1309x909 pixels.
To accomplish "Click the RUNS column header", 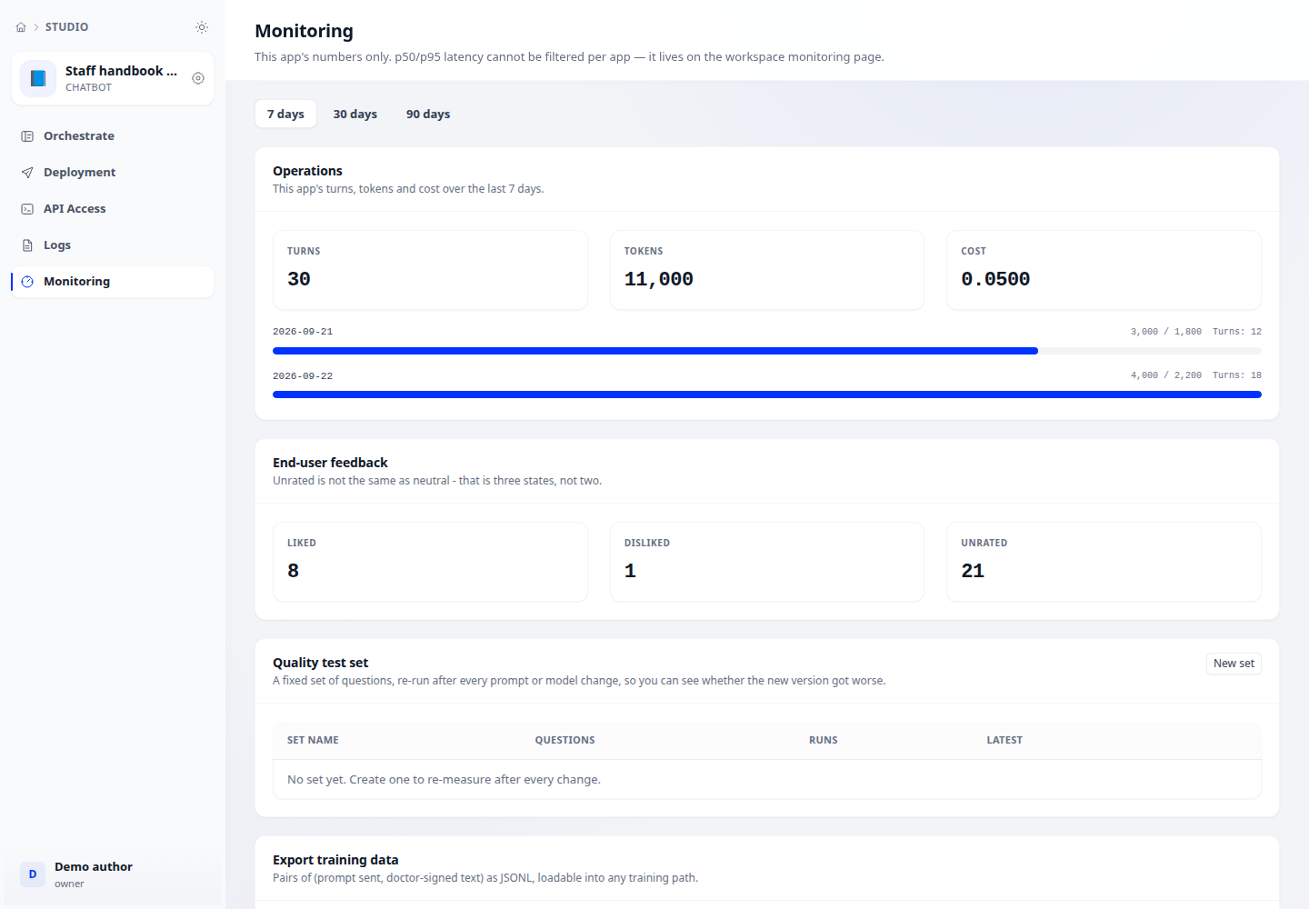I will pos(824,740).
